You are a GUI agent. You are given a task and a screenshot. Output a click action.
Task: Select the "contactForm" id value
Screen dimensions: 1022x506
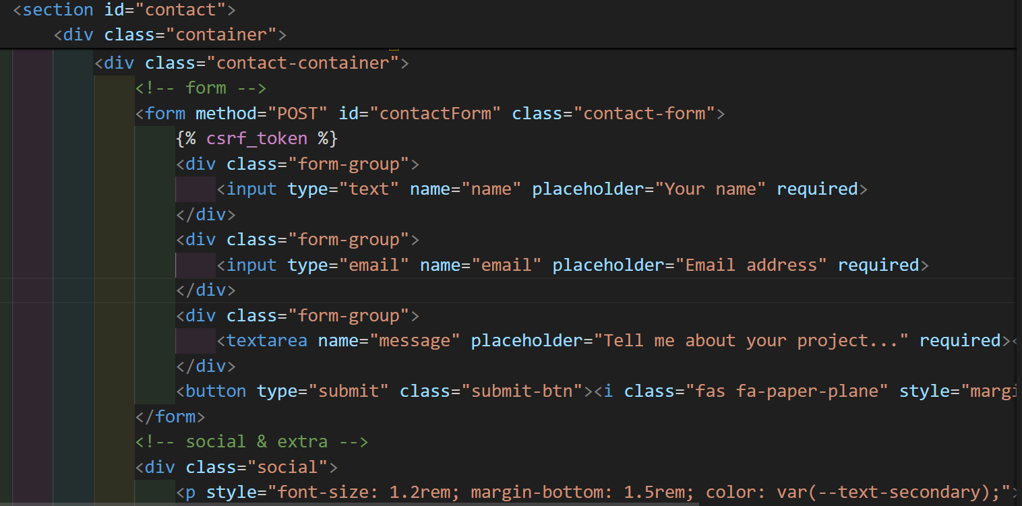click(435, 113)
